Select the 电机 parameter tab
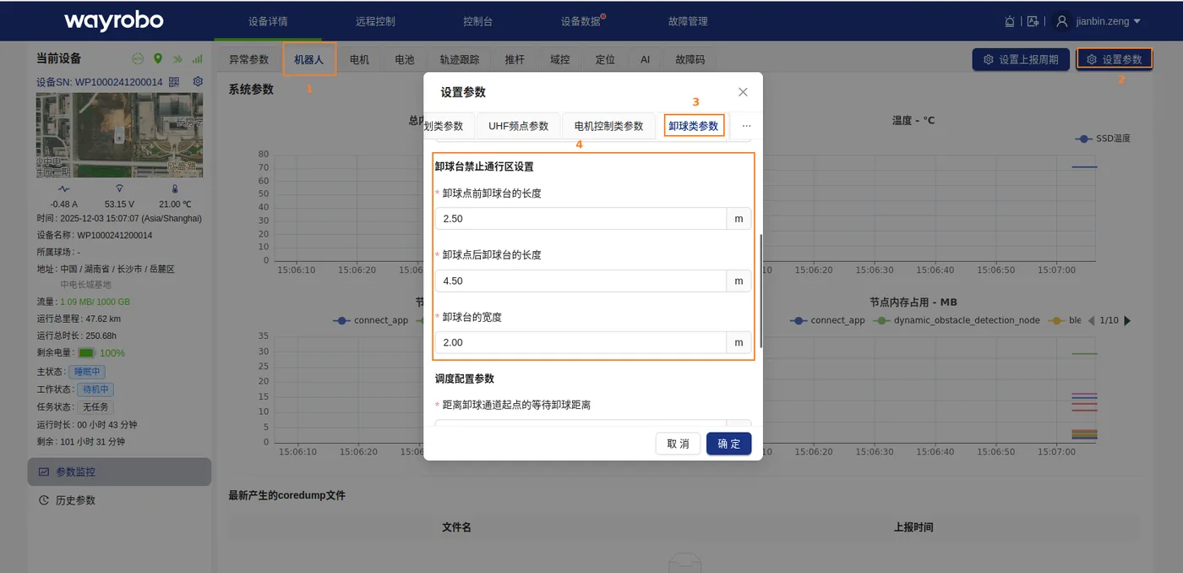This screenshot has height=573, width=1183. (359, 59)
